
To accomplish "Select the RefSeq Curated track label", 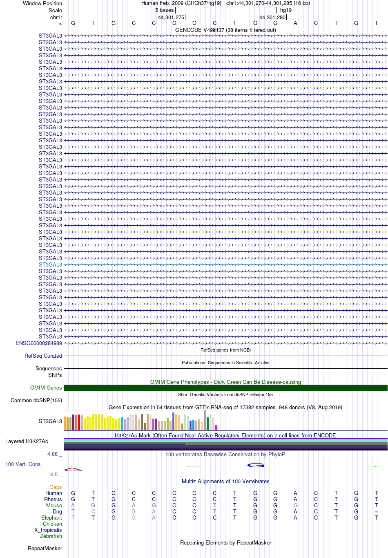I will coord(43,356).
